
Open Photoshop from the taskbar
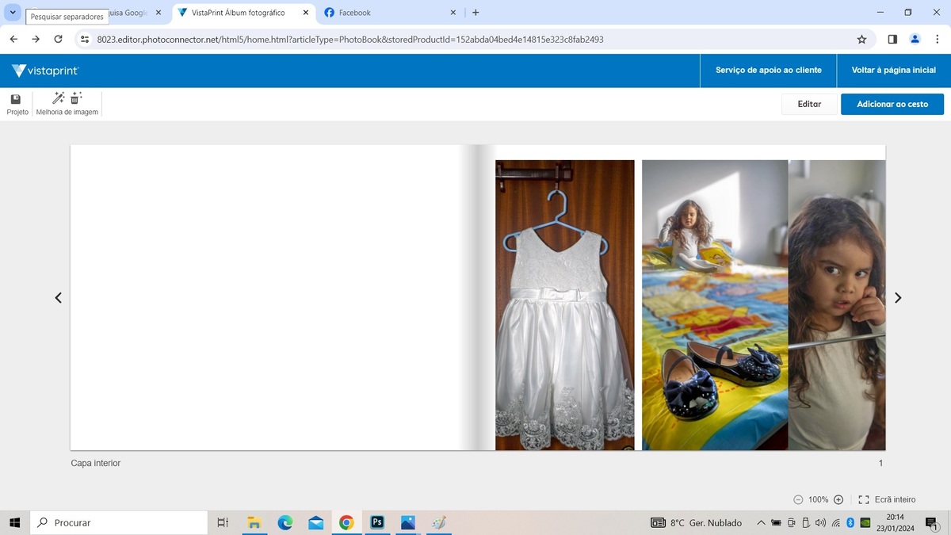377,522
